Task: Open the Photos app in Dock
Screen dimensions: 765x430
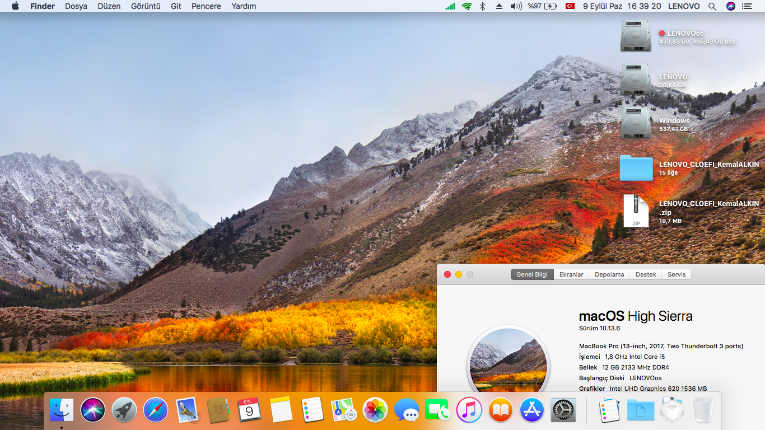Action: [x=375, y=410]
